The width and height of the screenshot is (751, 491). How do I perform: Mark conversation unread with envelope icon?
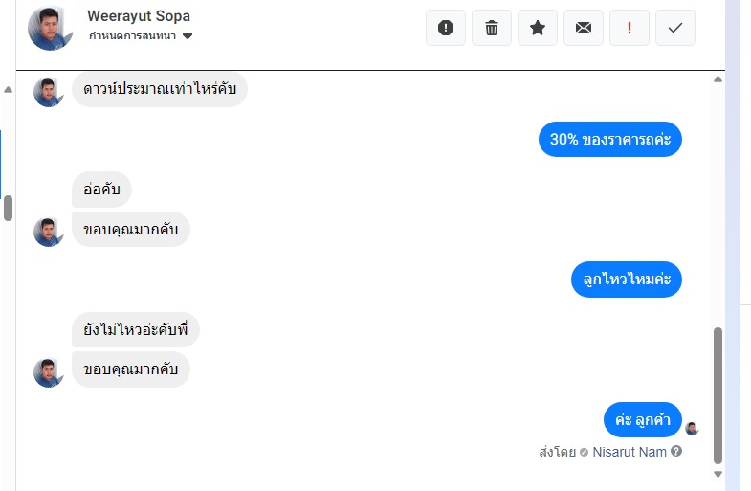coord(584,28)
